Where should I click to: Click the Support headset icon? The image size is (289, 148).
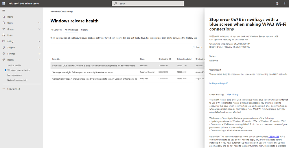(4, 47)
